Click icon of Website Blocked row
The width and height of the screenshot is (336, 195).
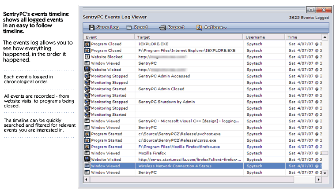point(87,57)
